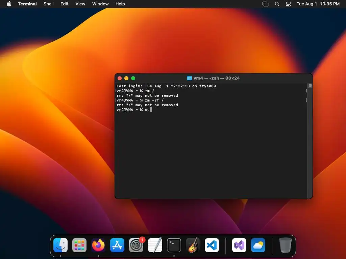Open Launchpad from the Dock

pos(79,245)
